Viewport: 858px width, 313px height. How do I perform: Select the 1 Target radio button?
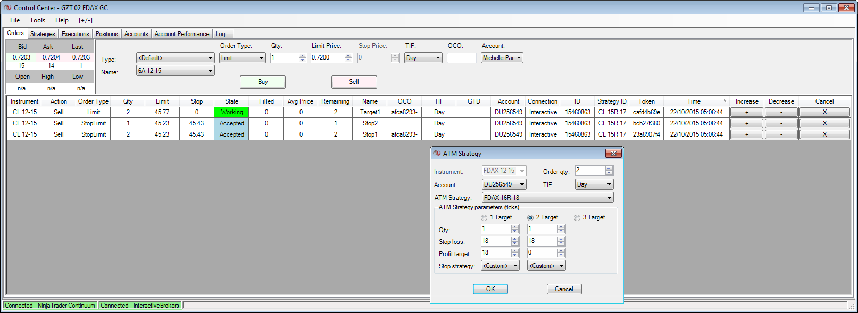click(484, 218)
